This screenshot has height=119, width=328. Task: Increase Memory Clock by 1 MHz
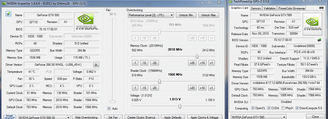coord(211,63)
